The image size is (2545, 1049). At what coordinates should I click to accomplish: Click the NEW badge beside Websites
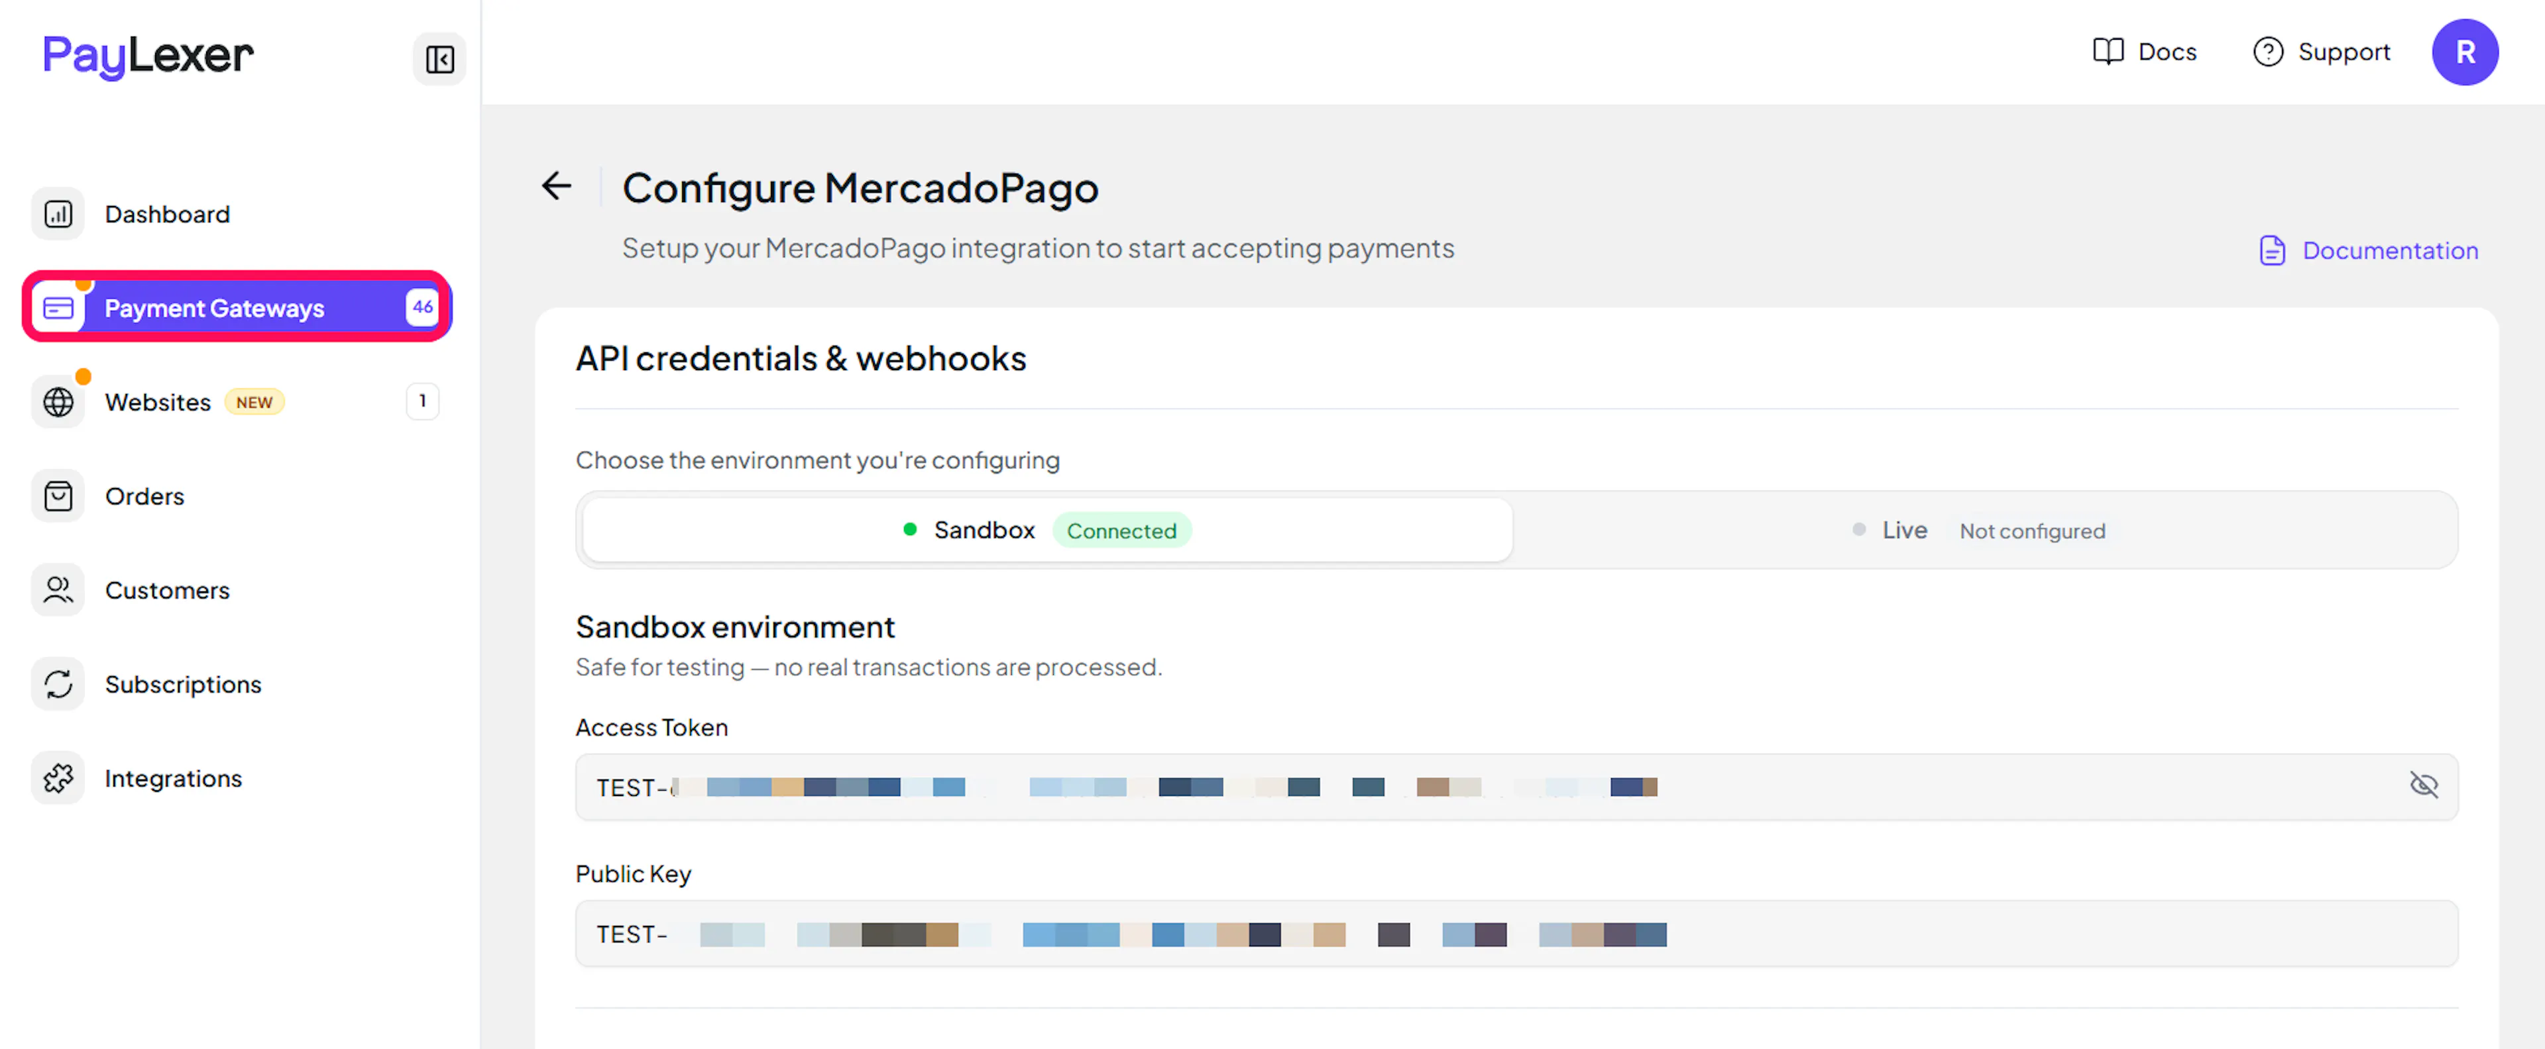[x=254, y=401]
